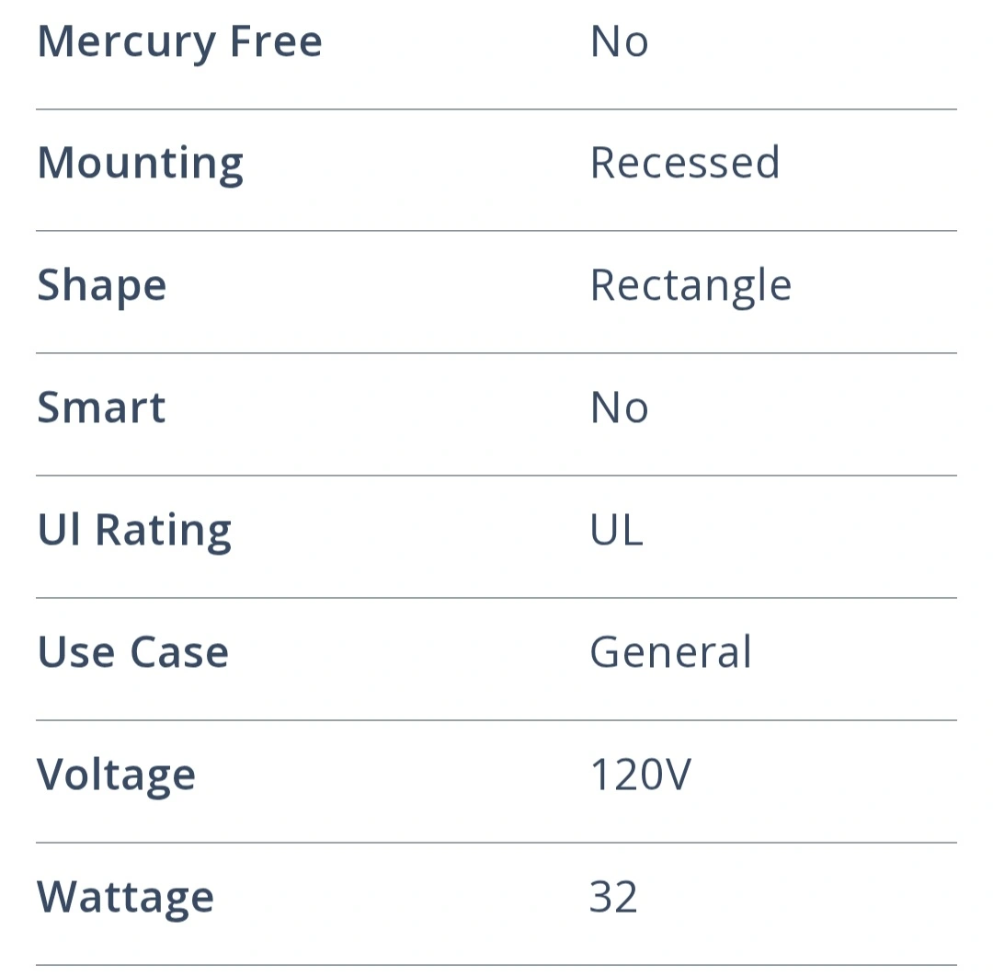Select the UL rating value

616,530
